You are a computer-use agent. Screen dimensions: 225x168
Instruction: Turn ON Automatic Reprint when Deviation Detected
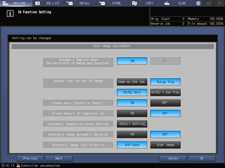tap(132, 61)
